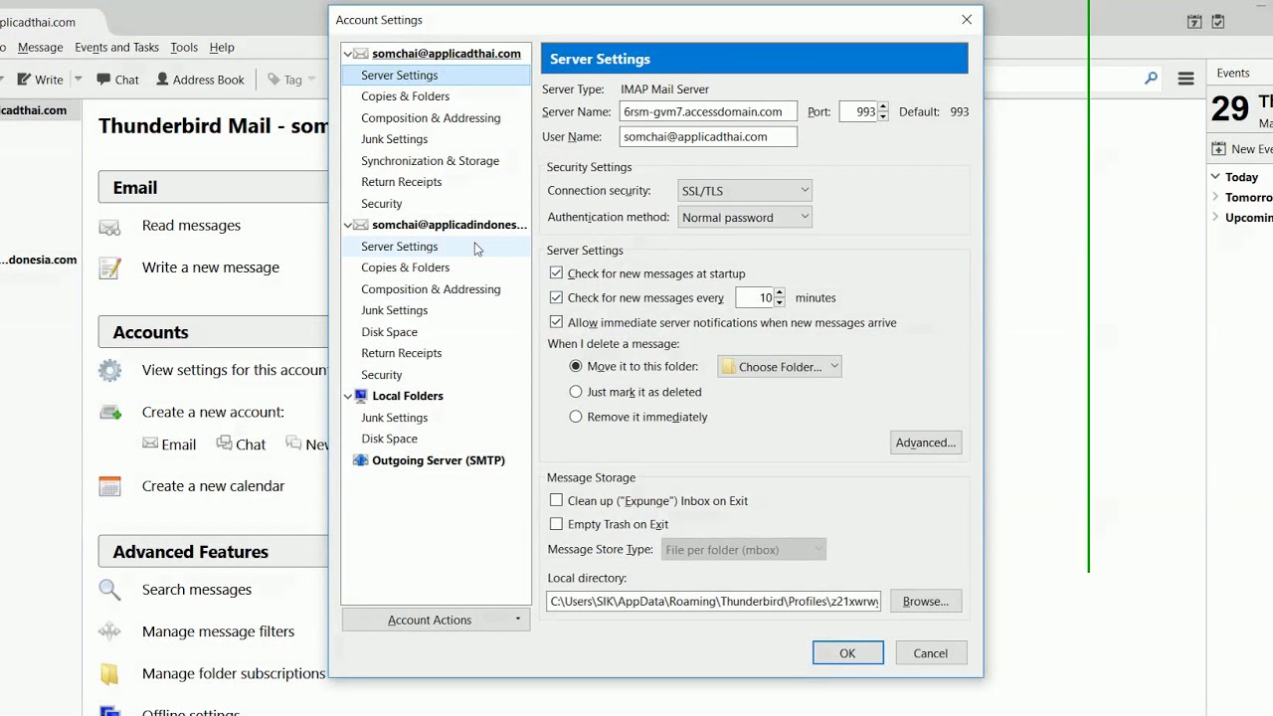Screen dimensions: 1273x716
Task: Click View settings for this account link
Action: tap(235, 370)
